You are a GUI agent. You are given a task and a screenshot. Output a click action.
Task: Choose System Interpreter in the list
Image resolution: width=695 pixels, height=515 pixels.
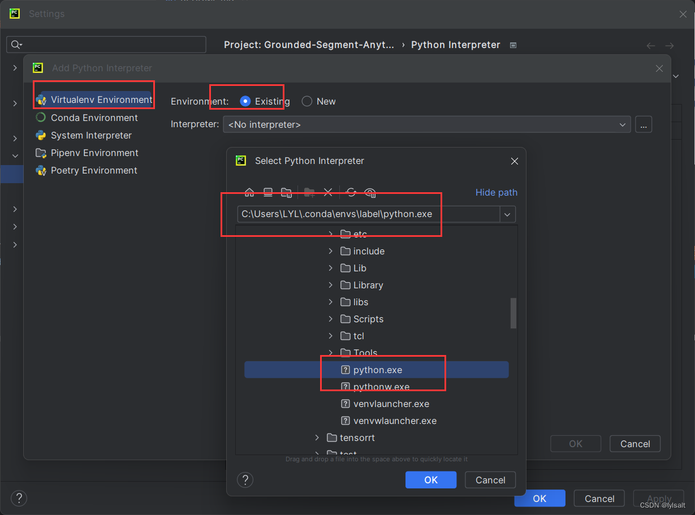84,135
